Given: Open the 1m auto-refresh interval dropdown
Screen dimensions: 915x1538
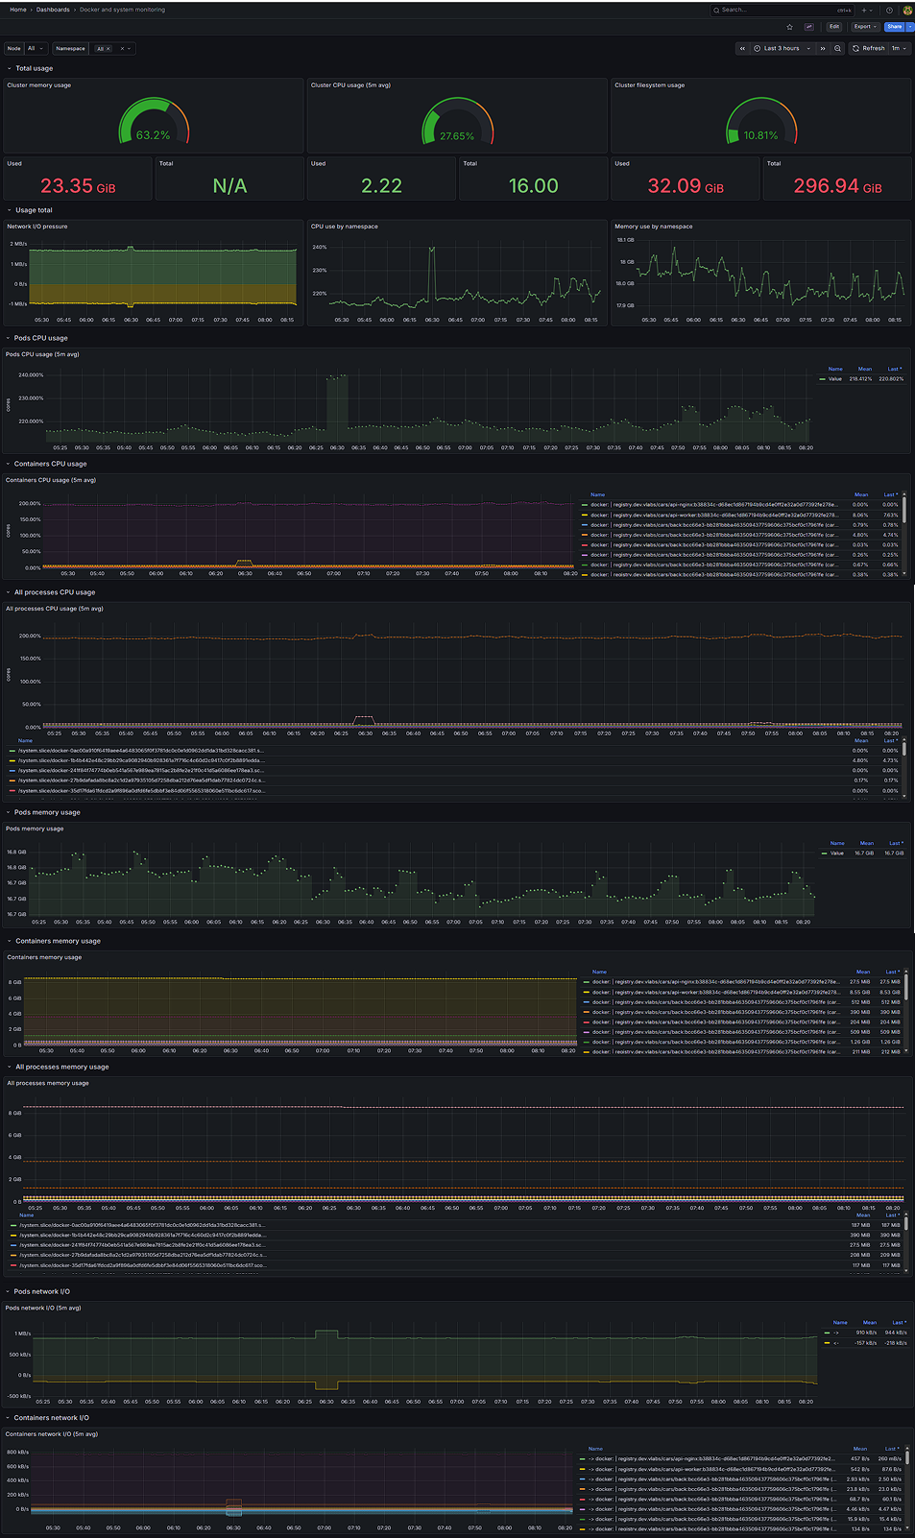Looking at the screenshot, I should 899,48.
